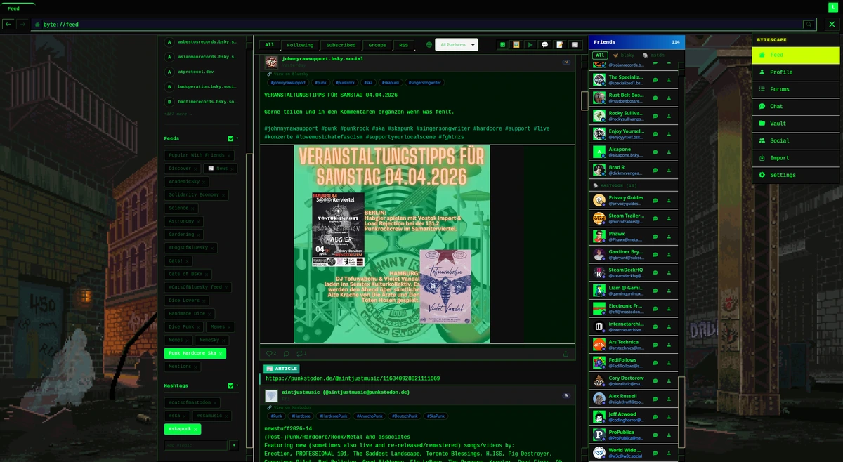
Task: Open the chat bubble icon above the feed
Action: tap(544, 44)
